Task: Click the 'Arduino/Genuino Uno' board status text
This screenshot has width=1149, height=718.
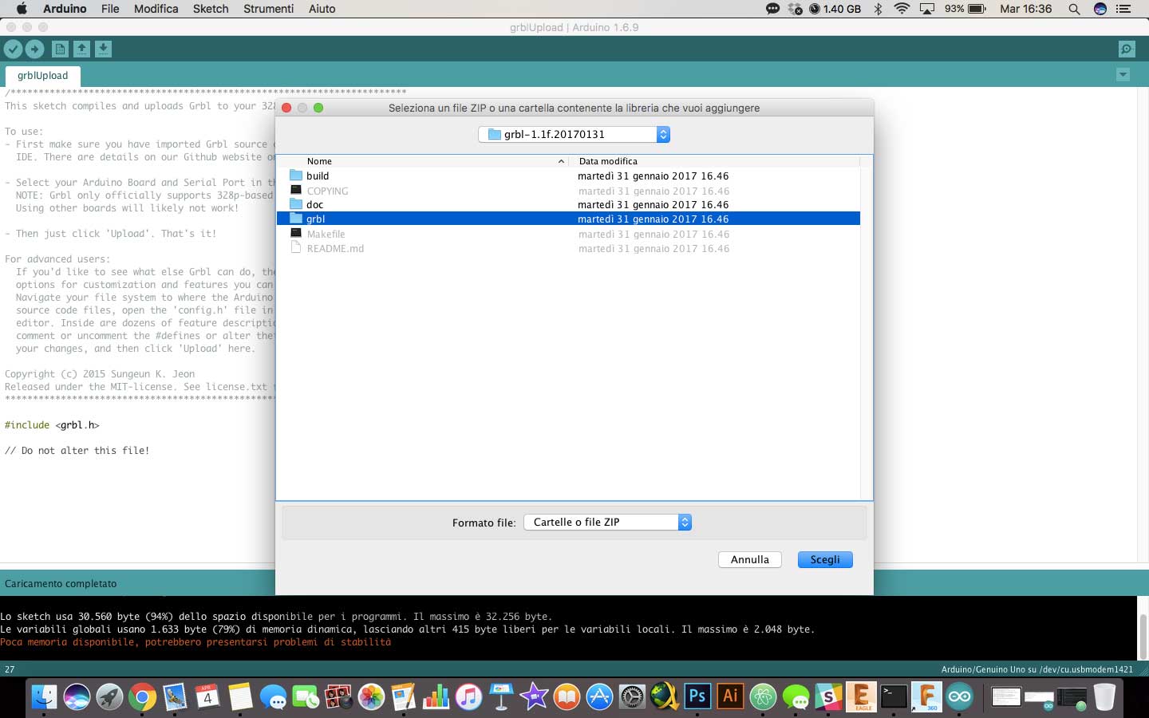Action: pos(1037,669)
